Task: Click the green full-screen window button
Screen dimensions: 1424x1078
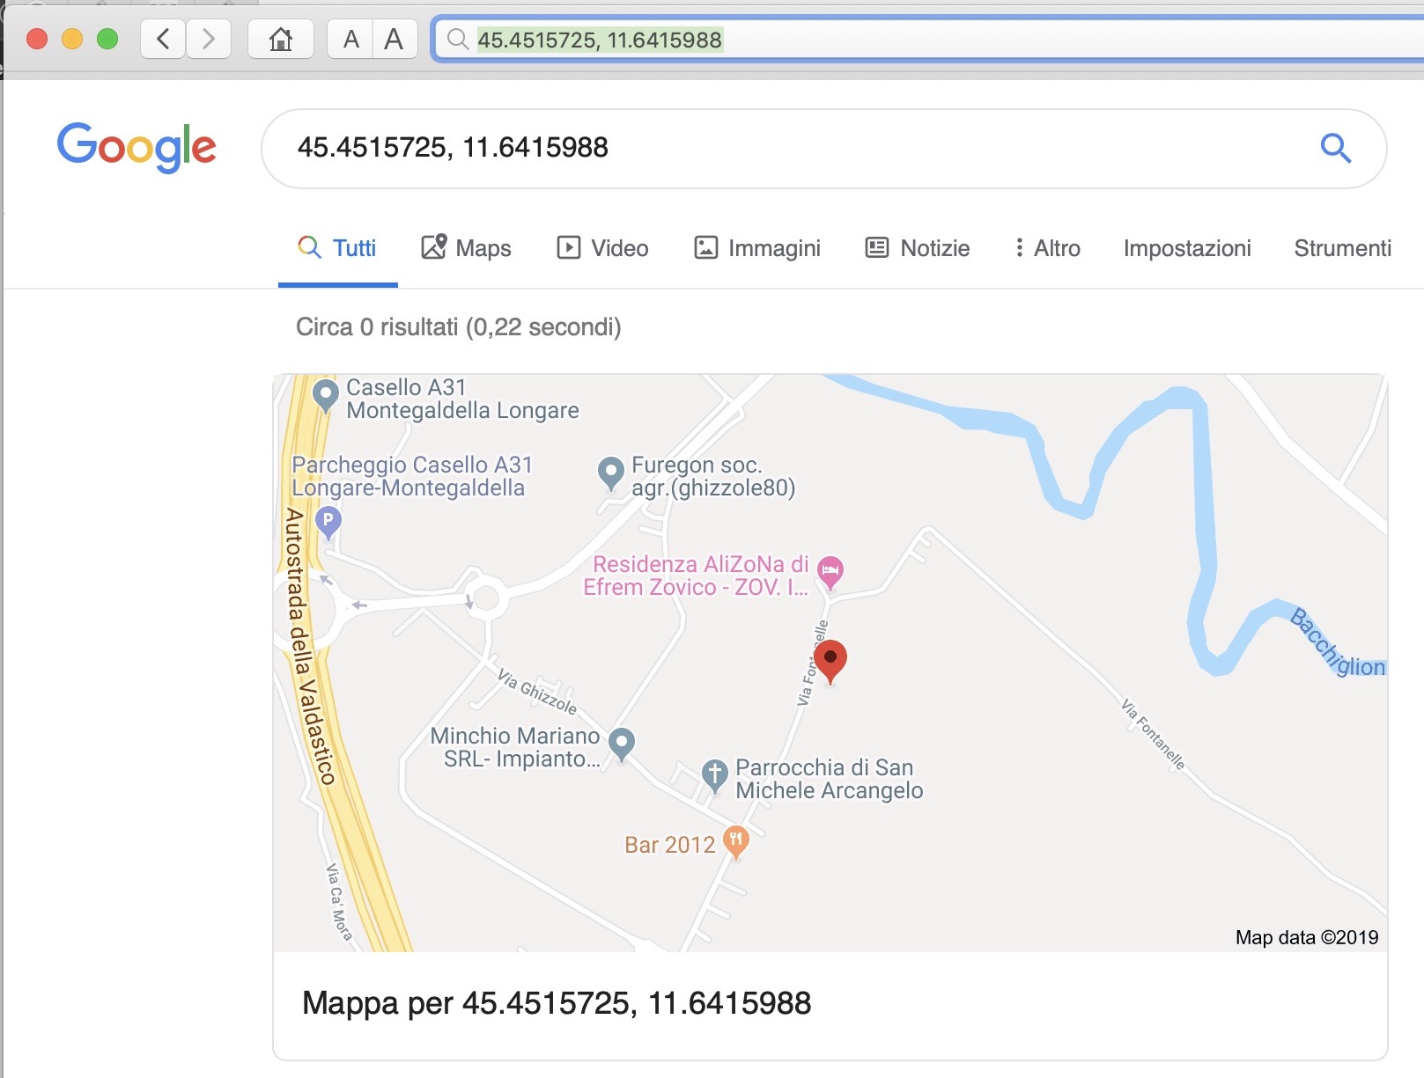Action: tap(107, 39)
